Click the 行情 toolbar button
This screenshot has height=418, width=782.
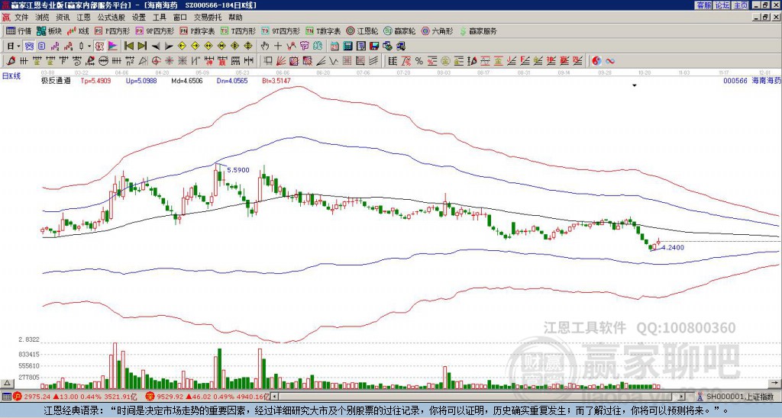tap(19, 31)
